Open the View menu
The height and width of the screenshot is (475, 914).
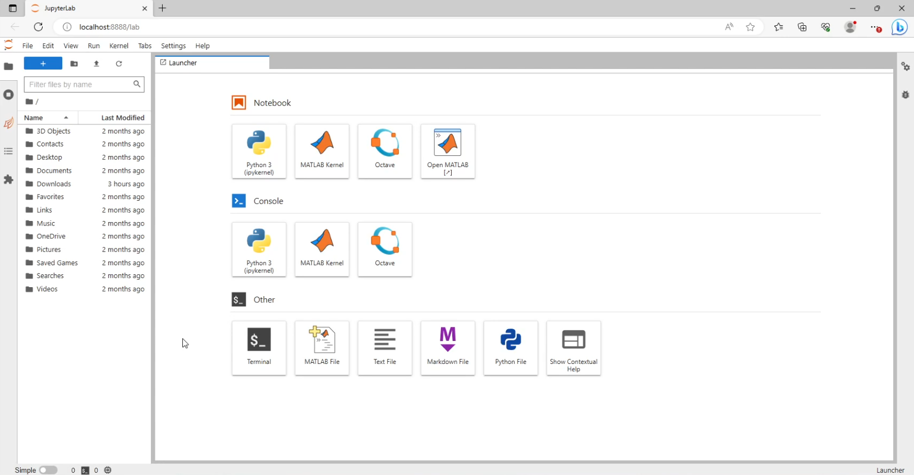[71, 46]
